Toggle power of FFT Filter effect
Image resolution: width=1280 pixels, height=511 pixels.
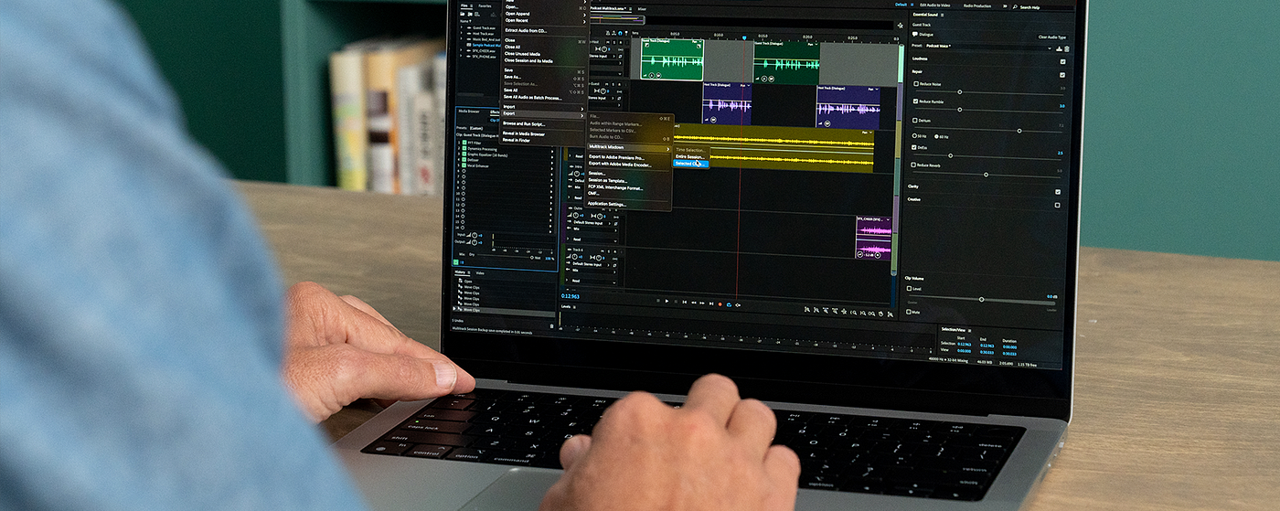click(464, 143)
